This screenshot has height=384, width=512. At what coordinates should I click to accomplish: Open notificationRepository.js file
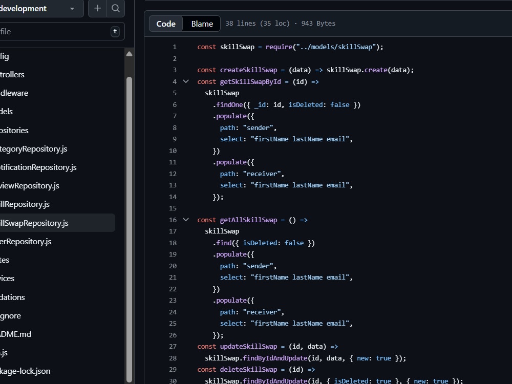point(38,167)
